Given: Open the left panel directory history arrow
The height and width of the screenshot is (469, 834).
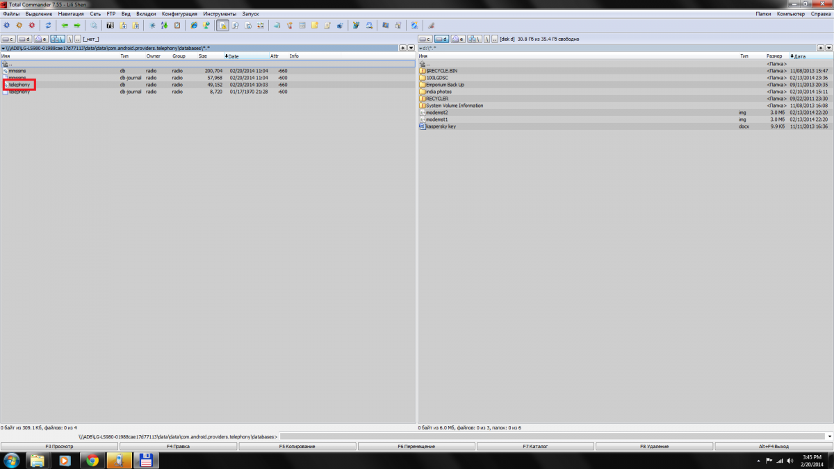Looking at the screenshot, I should coord(411,48).
